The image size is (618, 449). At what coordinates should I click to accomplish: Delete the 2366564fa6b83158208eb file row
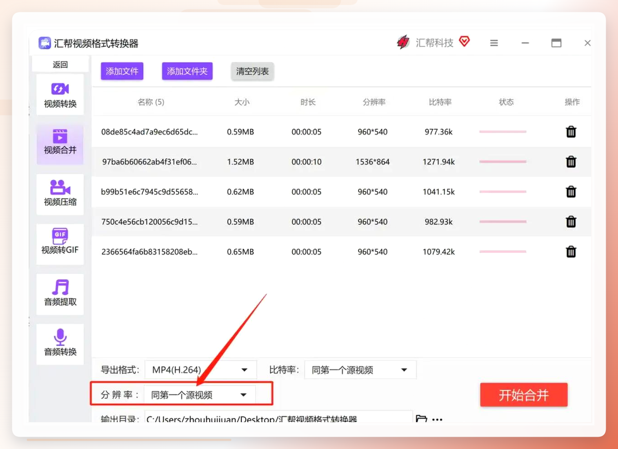571,252
